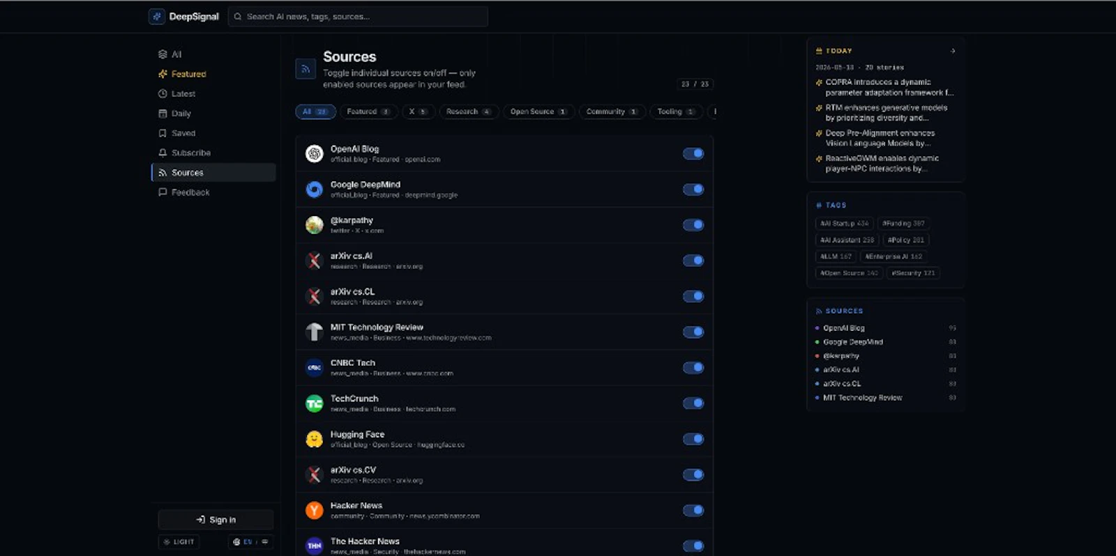Image resolution: width=1116 pixels, height=556 pixels.
Task: Click the Sign in button
Action: (216, 520)
